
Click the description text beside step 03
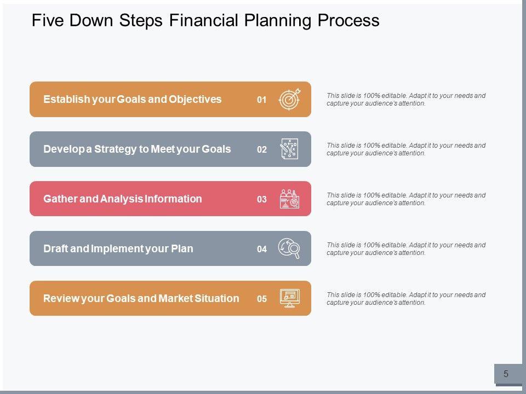point(405,199)
